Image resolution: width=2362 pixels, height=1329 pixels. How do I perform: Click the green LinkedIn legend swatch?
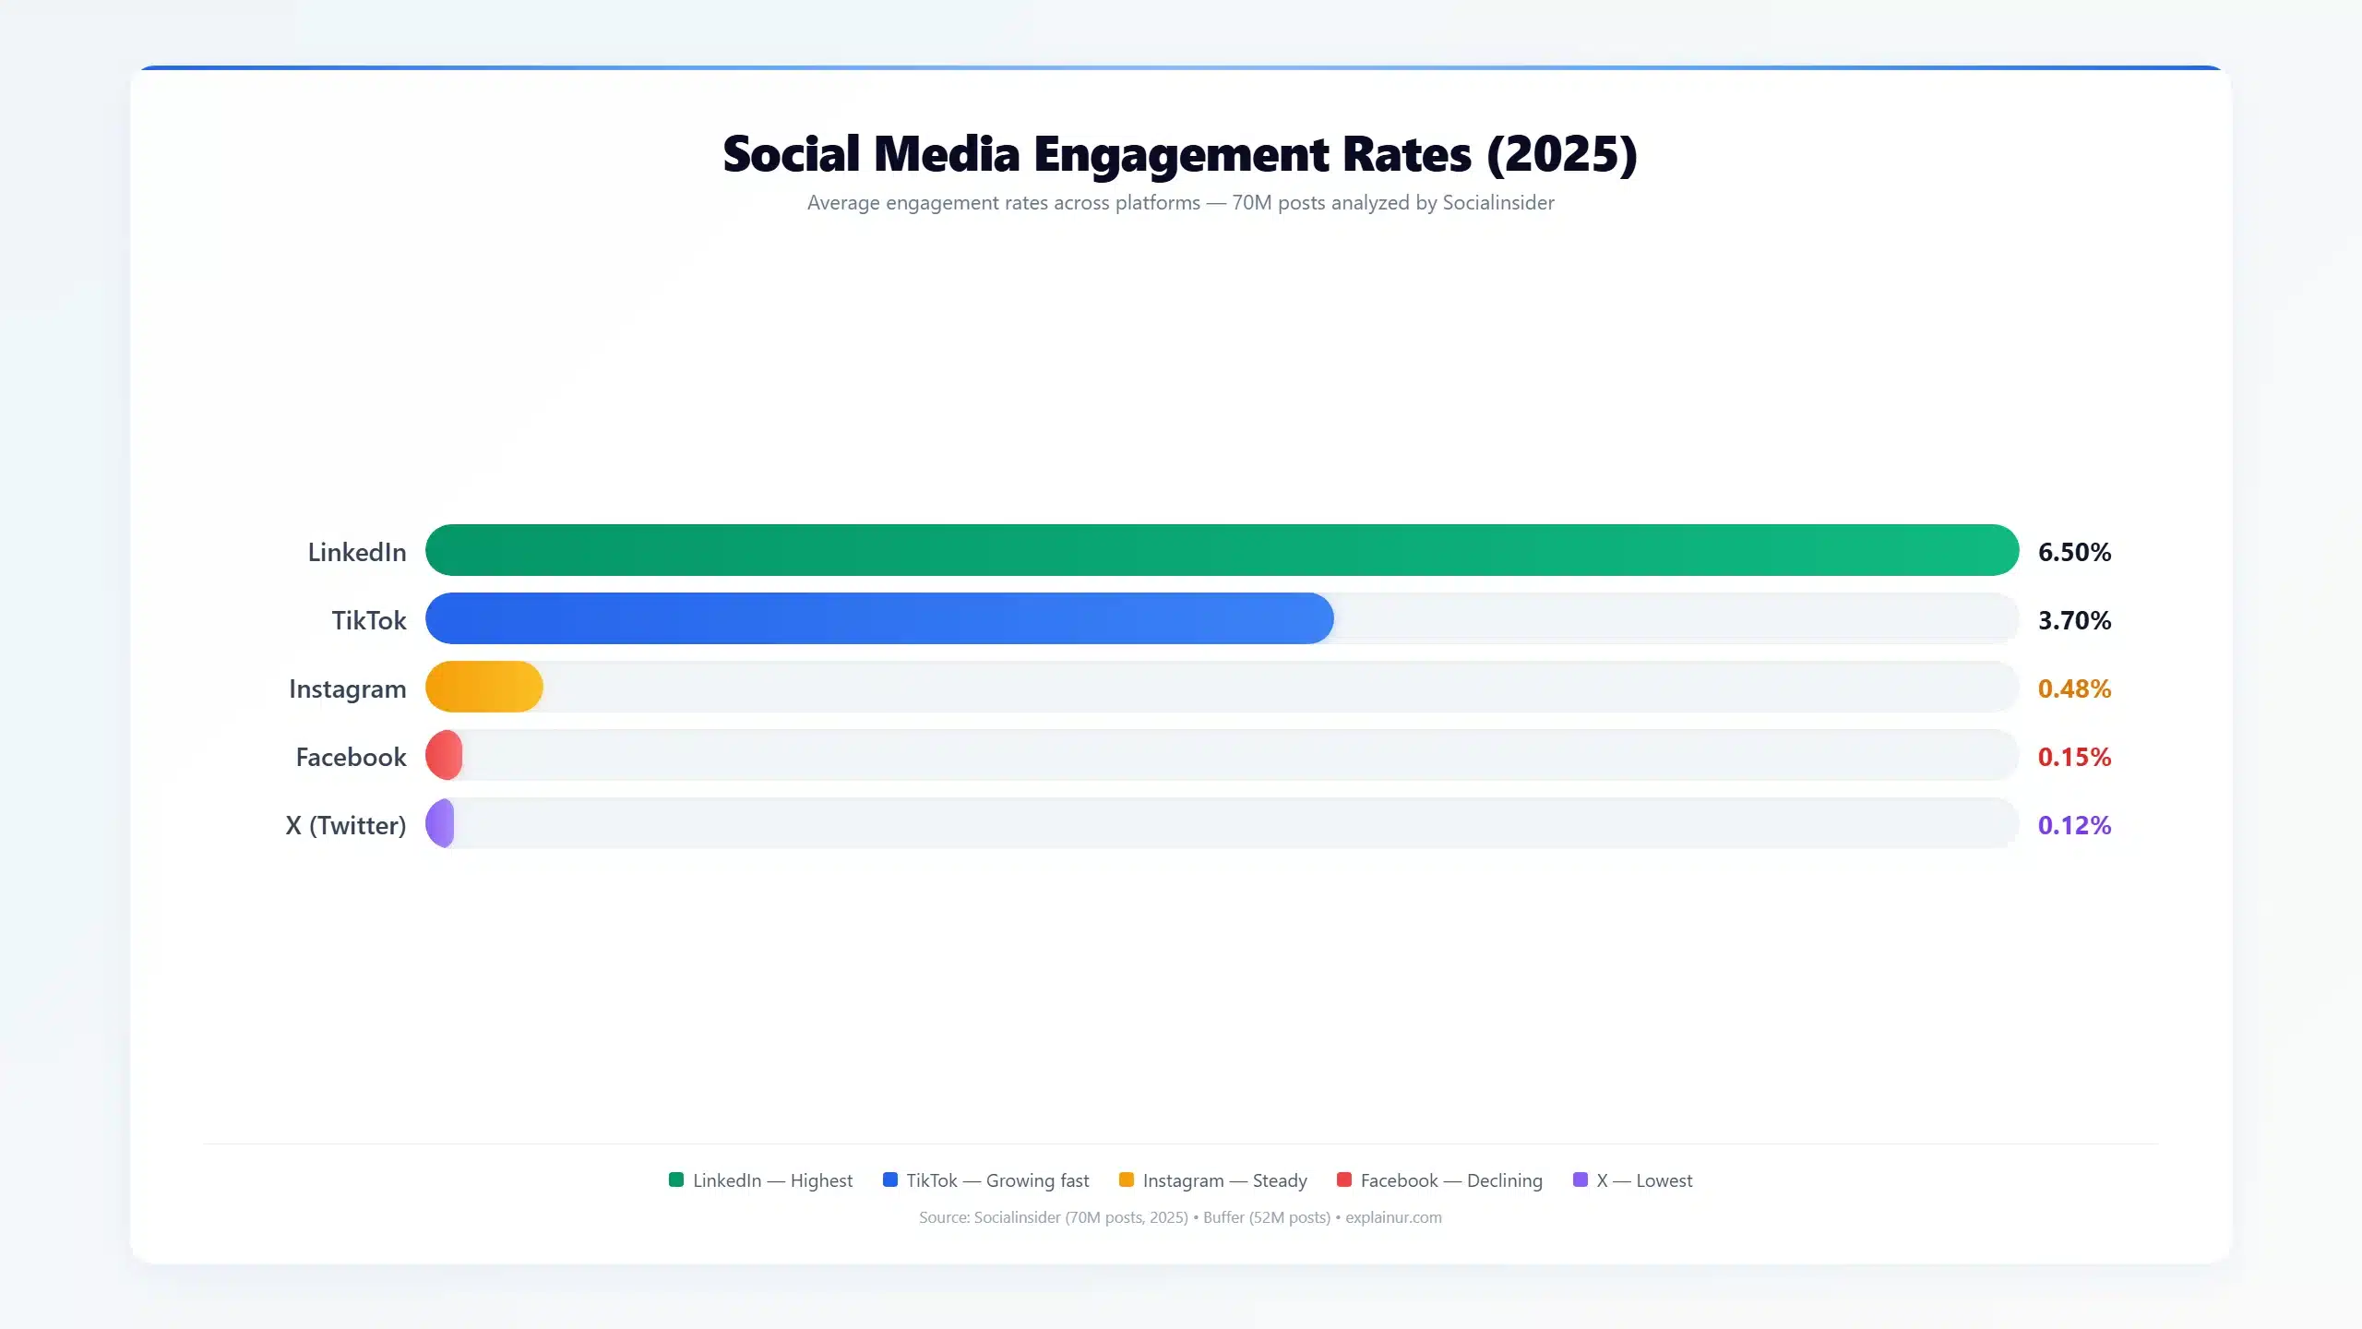tap(676, 1179)
